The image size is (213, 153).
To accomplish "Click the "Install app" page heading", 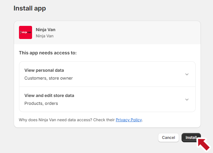I will tap(29, 8).
